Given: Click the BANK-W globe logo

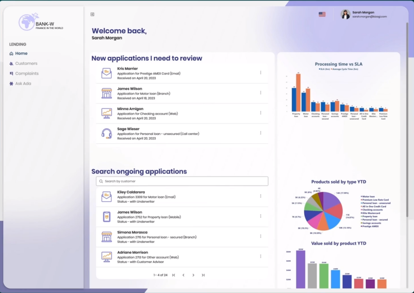Looking at the screenshot, I should coord(26,22).
